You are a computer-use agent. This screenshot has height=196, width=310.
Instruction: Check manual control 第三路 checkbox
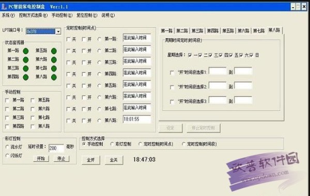(x=7, y=118)
